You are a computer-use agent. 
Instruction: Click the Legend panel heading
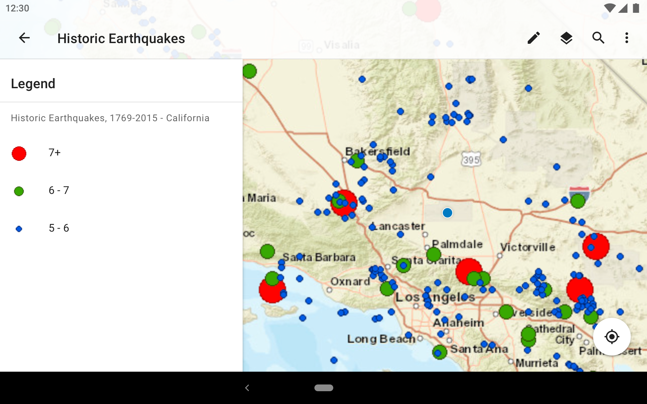click(33, 83)
